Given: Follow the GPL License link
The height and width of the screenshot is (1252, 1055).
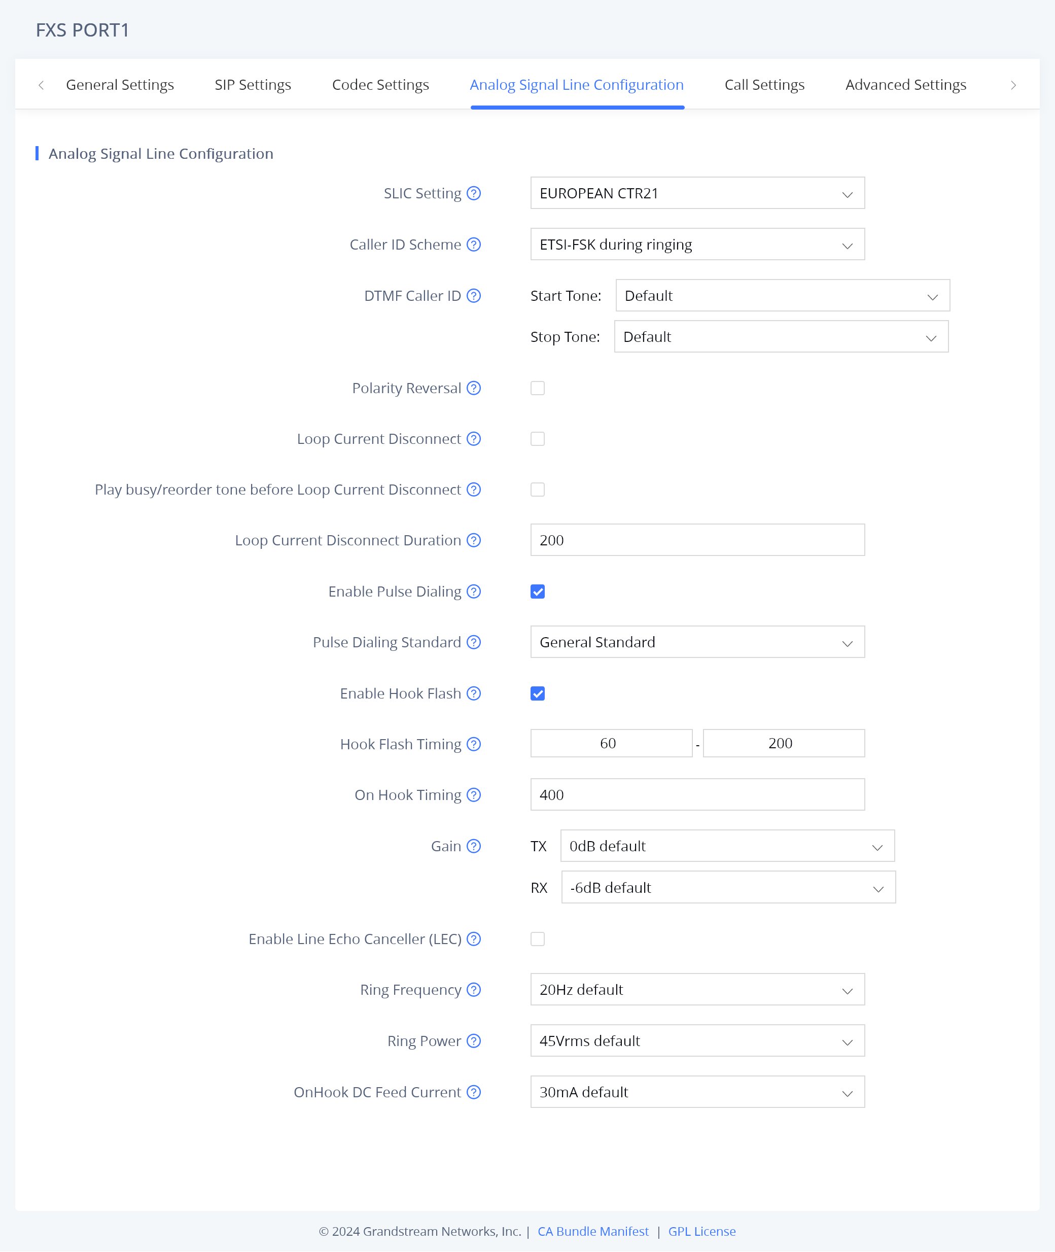Looking at the screenshot, I should tap(701, 1231).
